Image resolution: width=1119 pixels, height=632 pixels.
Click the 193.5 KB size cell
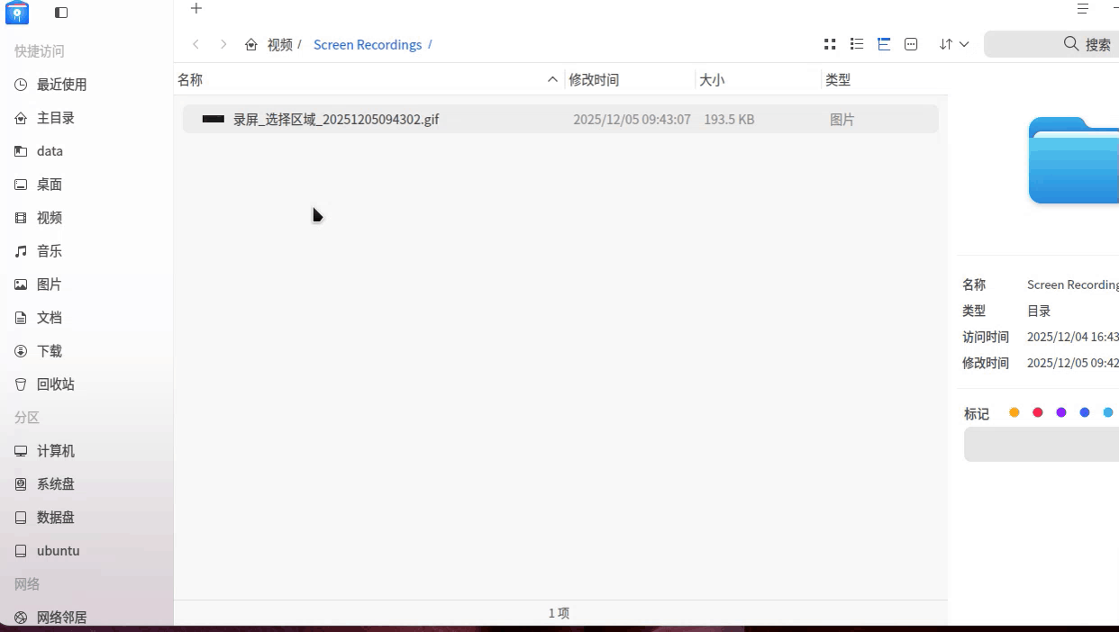[x=729, y=119]
